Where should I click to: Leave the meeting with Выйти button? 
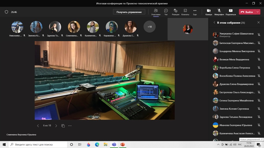pos(247,12)
